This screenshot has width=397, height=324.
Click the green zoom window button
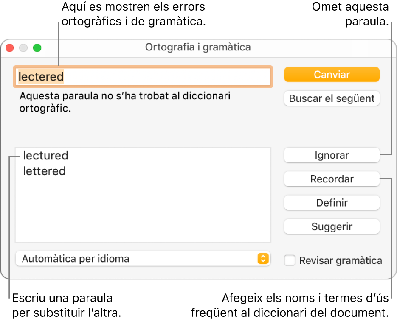tap(37, 48)
